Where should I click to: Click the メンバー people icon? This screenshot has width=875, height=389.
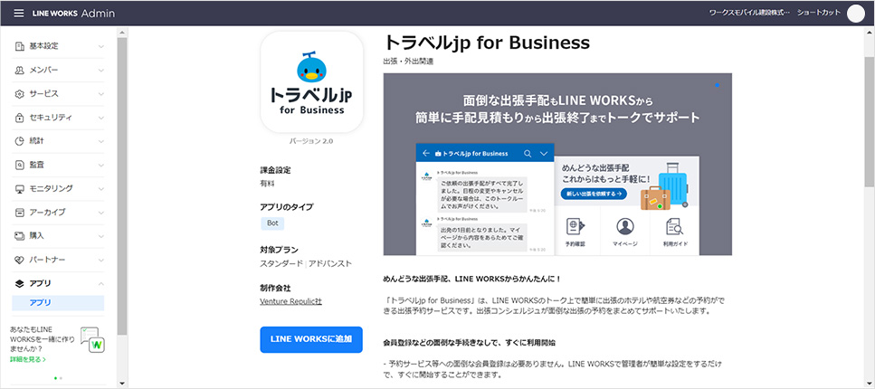tap(20, 71)
